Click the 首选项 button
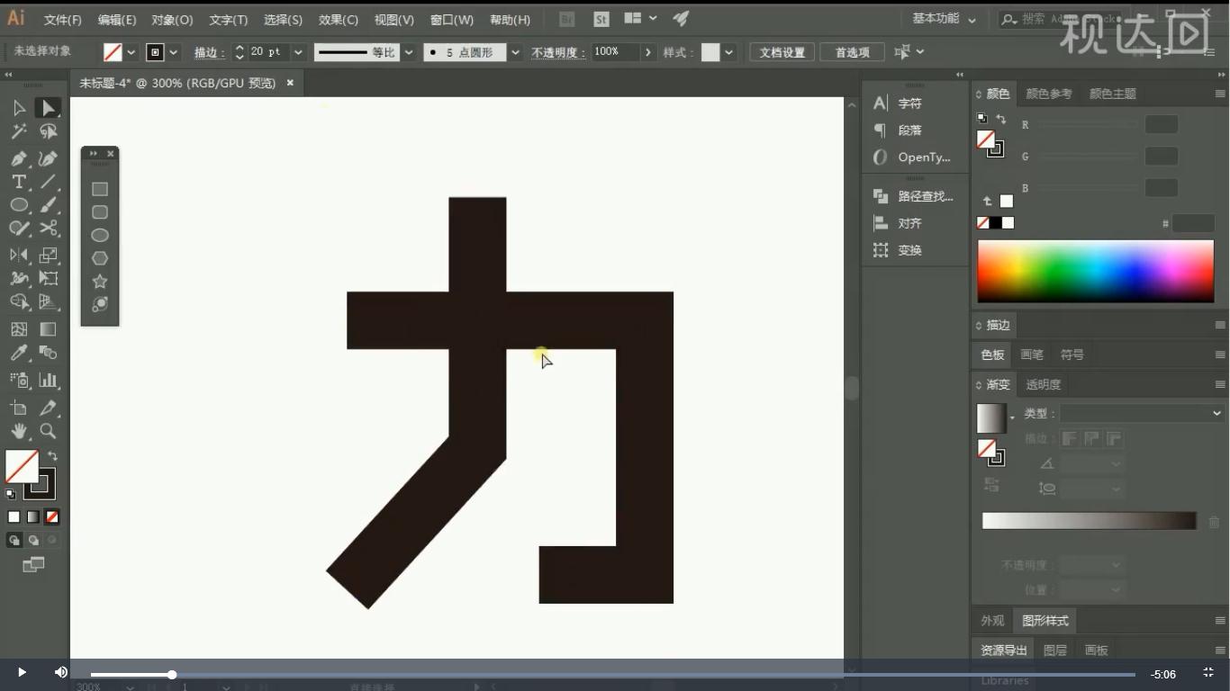 (x=851, y=52)
